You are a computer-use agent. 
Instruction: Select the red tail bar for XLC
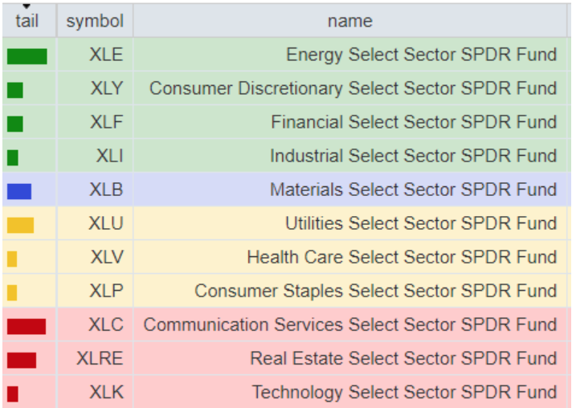coord(27,326)
